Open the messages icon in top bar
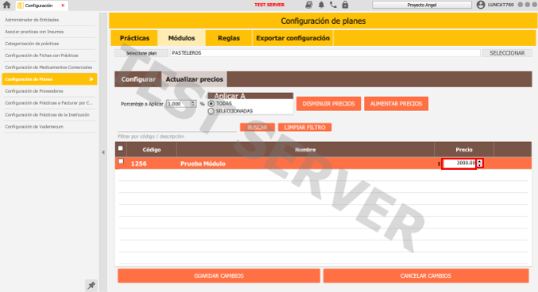The image size is (538, 292). [309, 5]
